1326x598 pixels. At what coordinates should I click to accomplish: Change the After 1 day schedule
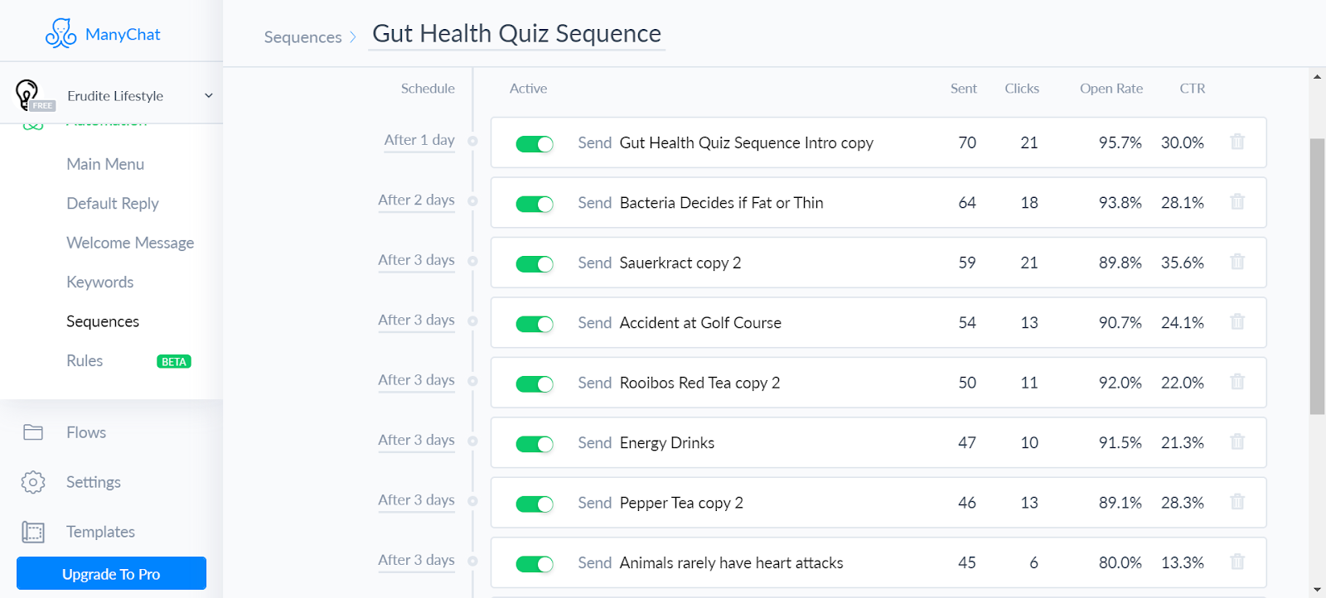(x=419, y=141)
